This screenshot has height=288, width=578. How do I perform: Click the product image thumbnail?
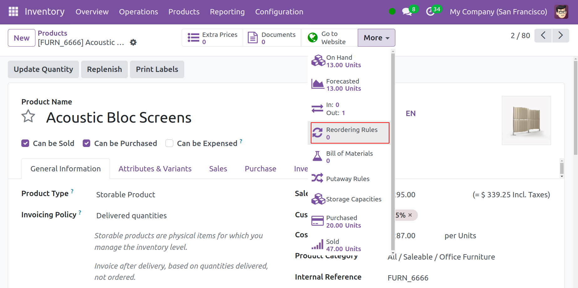pyautogui.click(x=526, y=120)
